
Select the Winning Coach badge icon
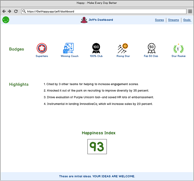tap(68, 48)
